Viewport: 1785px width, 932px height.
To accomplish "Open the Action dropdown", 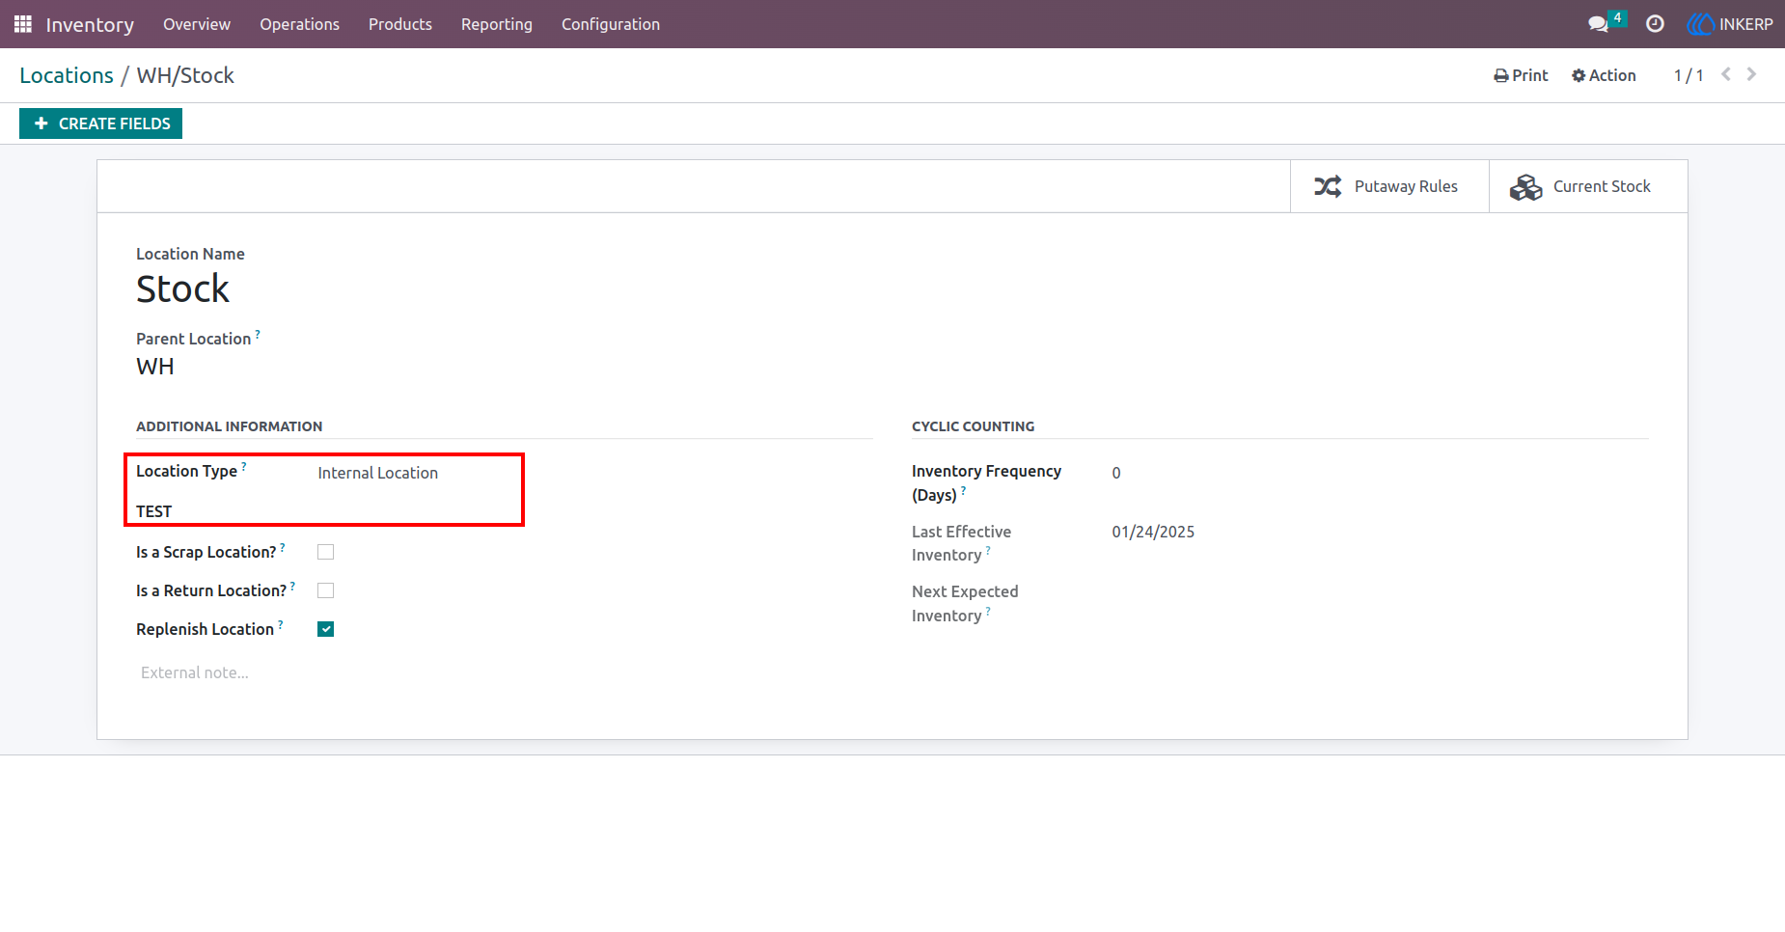I will (1604, 75).
